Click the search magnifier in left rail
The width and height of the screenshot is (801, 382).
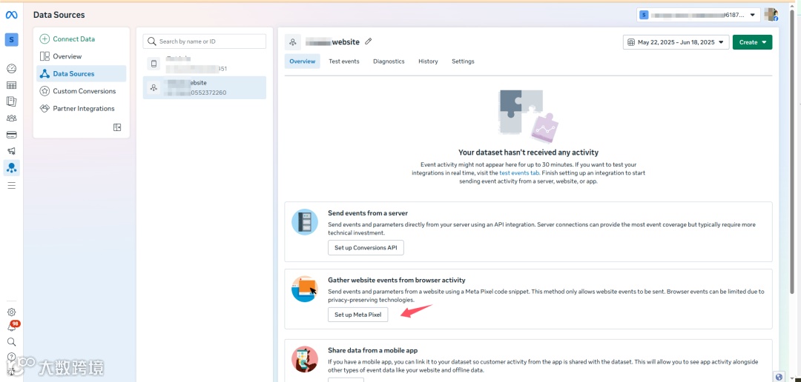click(12, 342)
